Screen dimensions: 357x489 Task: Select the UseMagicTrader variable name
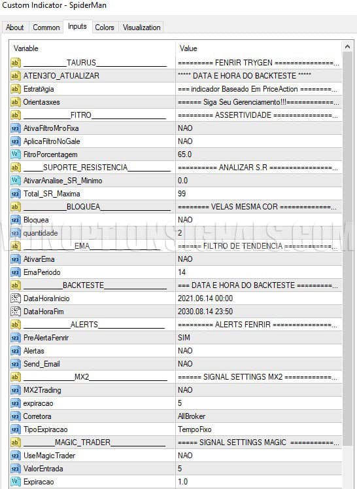point(49,456)
